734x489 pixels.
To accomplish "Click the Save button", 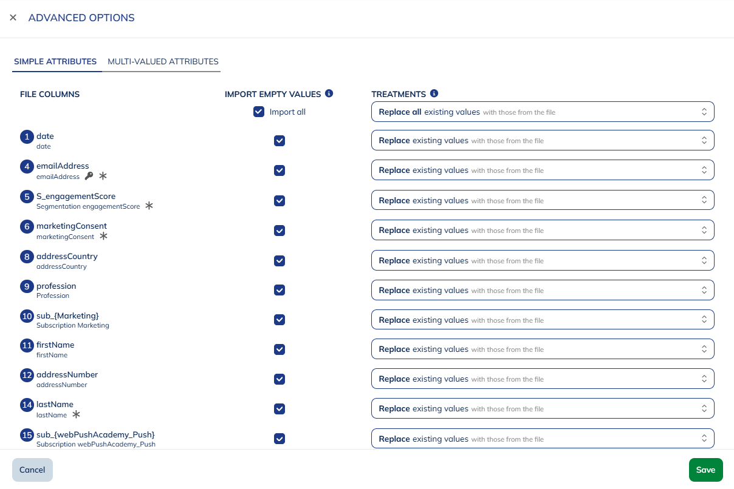I will click(705, 470).
